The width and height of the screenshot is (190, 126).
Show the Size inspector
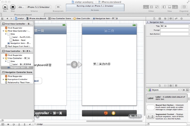coord(176,19)
